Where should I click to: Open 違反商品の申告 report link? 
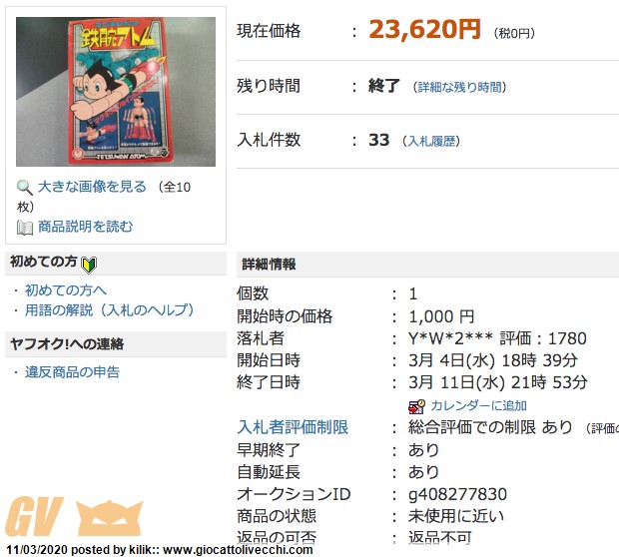click(x=72, y=372)
